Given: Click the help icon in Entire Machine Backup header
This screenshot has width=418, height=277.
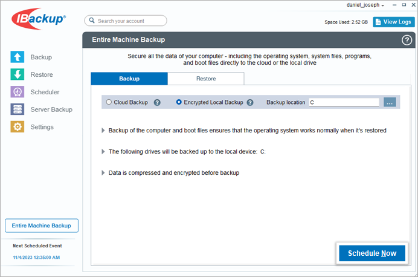Looking at the screenshot, I should [407, 41].
